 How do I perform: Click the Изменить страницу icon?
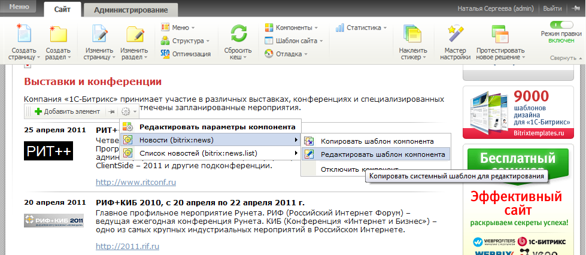click(x=99, y=34)
